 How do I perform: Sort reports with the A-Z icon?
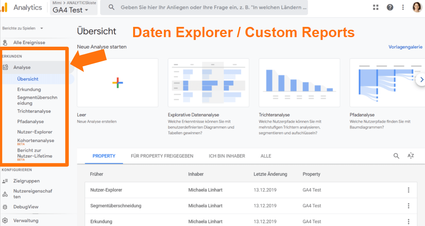[410, 156]
